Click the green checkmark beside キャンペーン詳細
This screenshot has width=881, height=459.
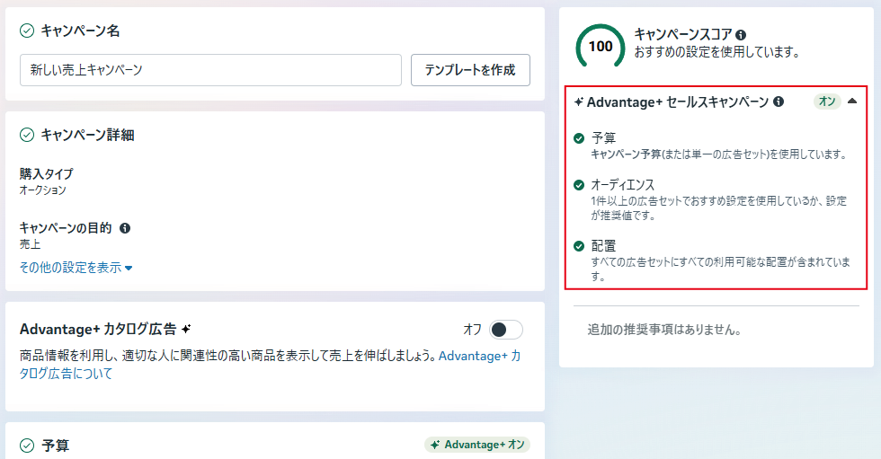(x=27, y=136)
